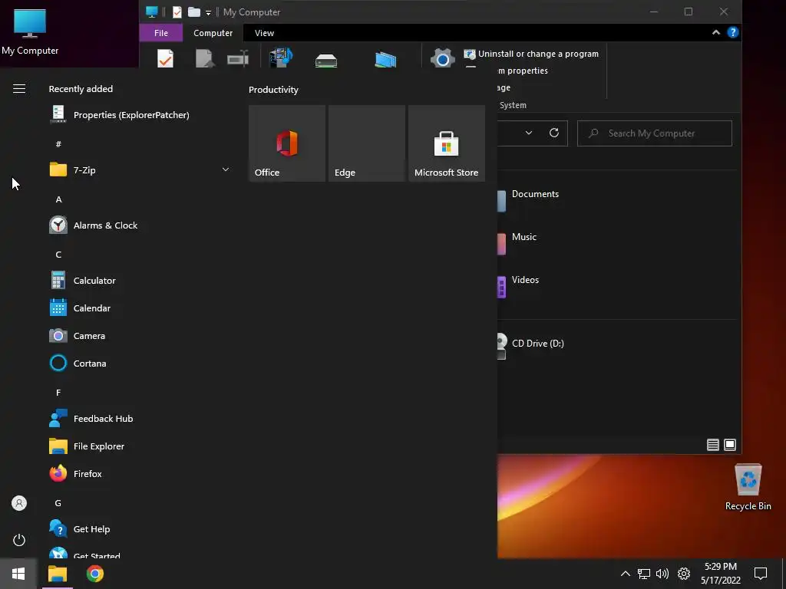The image size is (786, 589).
Task: Click Uninstall or change a program
Action: [531, 54]
